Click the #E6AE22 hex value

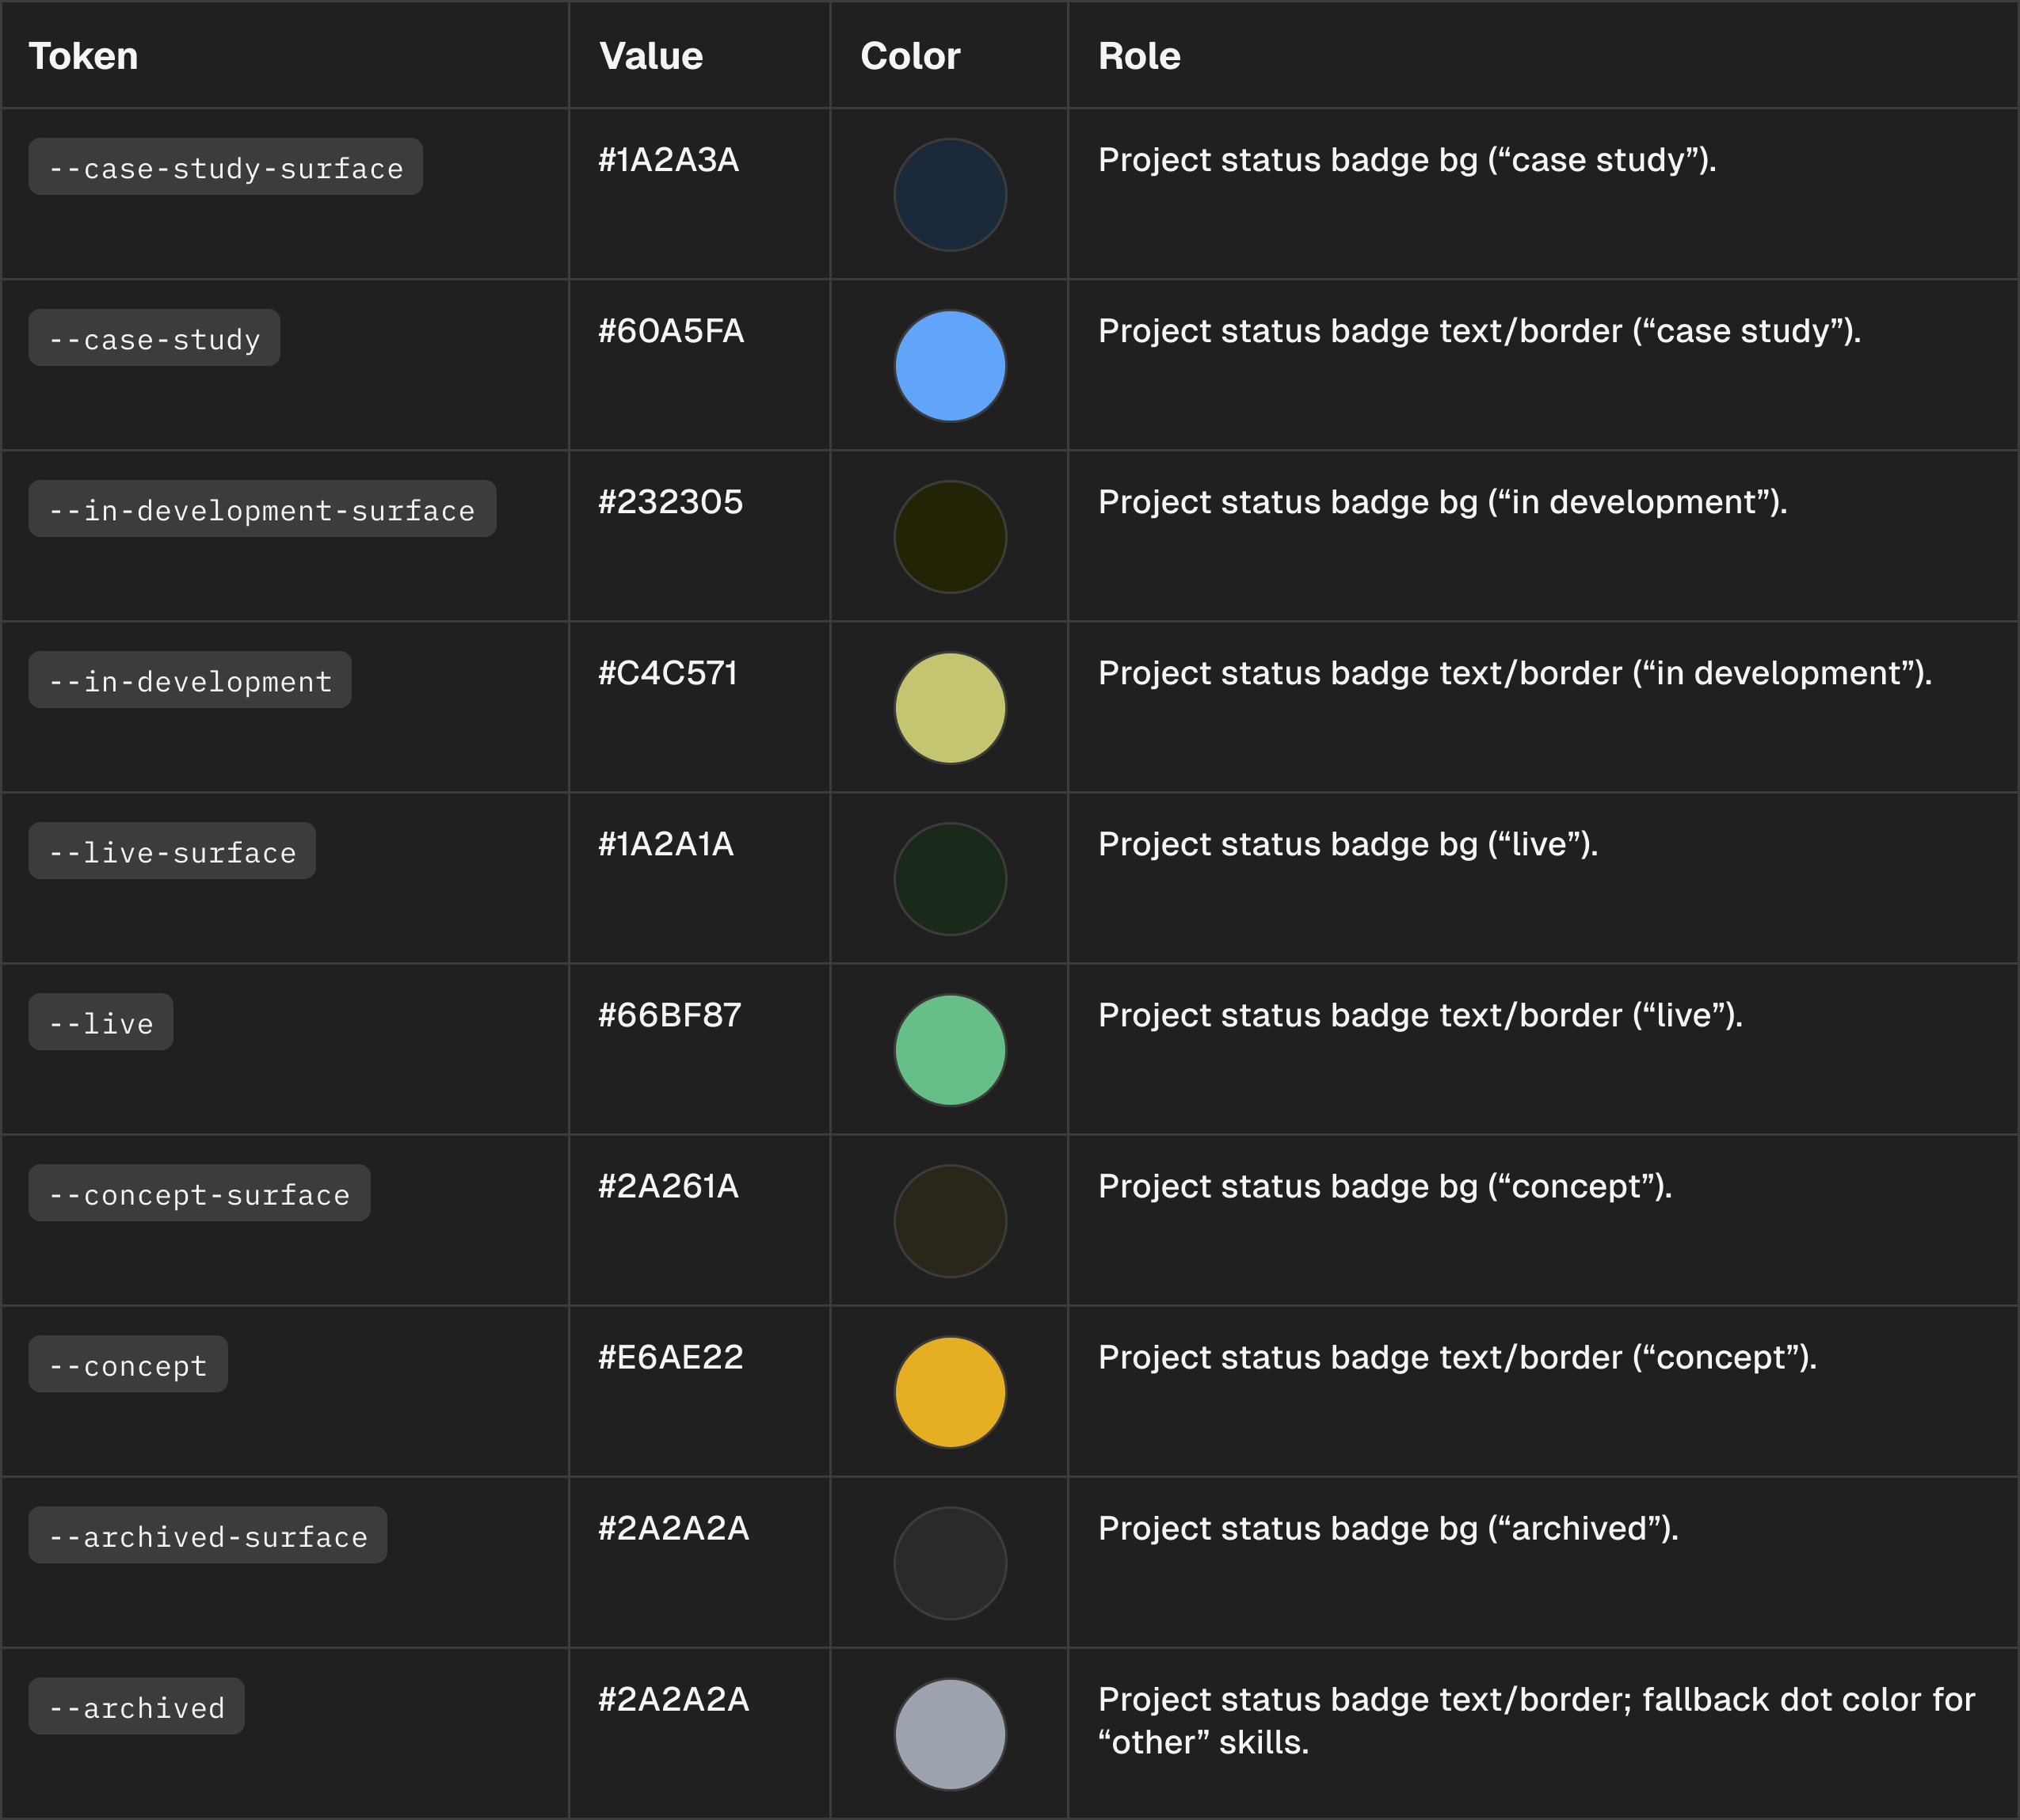(x=670, y=1357)
